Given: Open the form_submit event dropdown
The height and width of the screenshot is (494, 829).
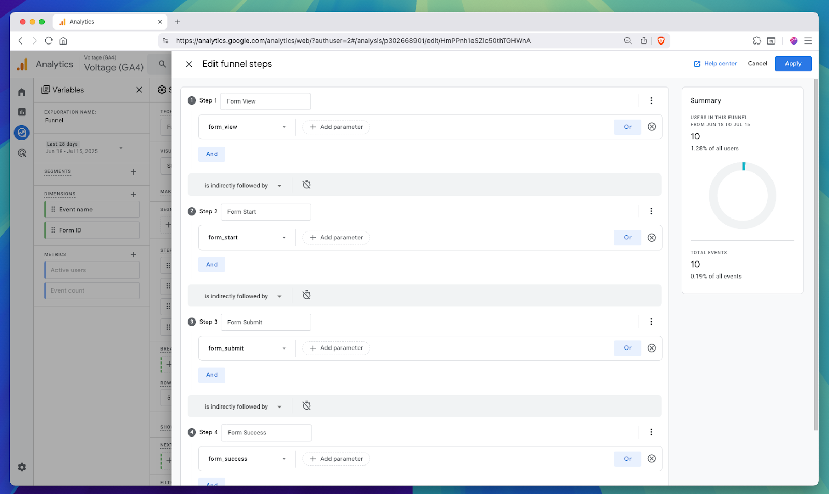Looking at the screenshot, I should pos(247,348).
